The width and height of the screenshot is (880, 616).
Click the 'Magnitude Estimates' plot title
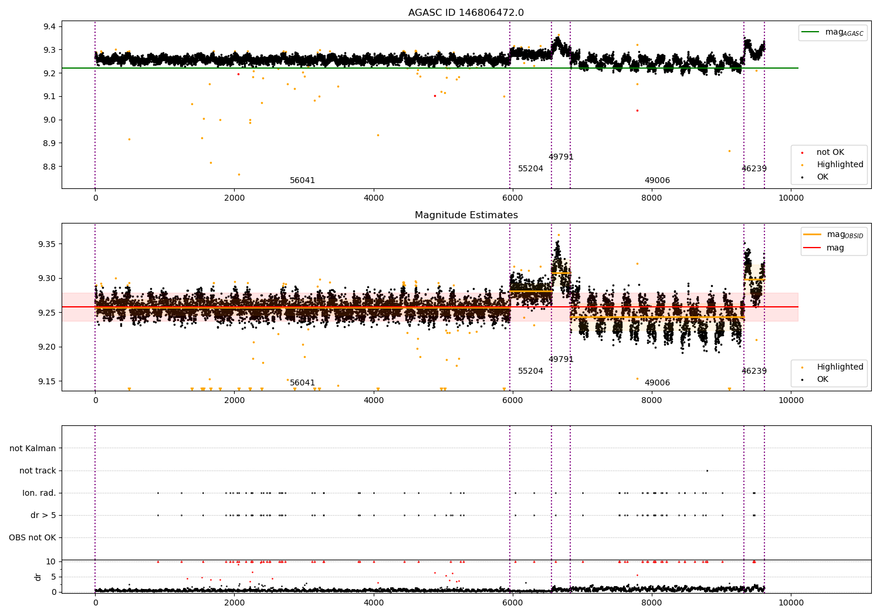point(466,215)
